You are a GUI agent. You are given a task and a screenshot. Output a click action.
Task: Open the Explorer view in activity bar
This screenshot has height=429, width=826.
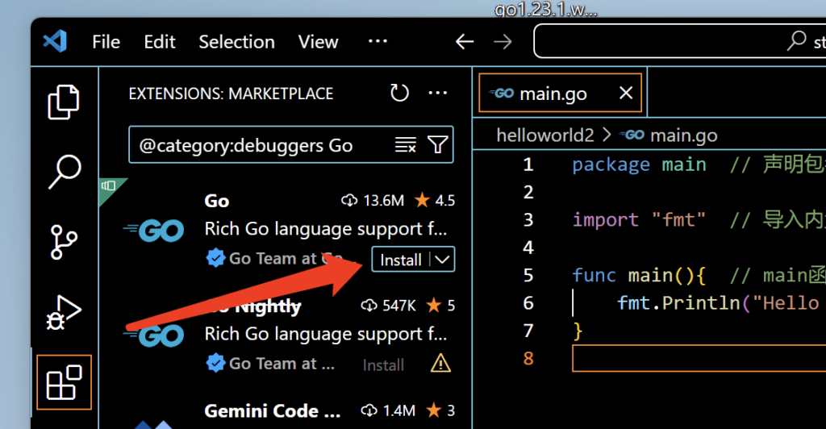pos(64,102)
